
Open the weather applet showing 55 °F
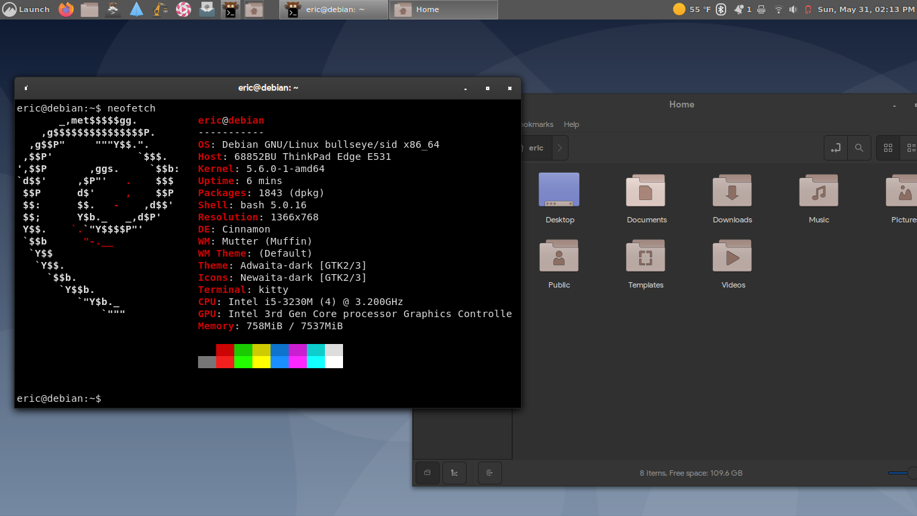pos(691,9)
